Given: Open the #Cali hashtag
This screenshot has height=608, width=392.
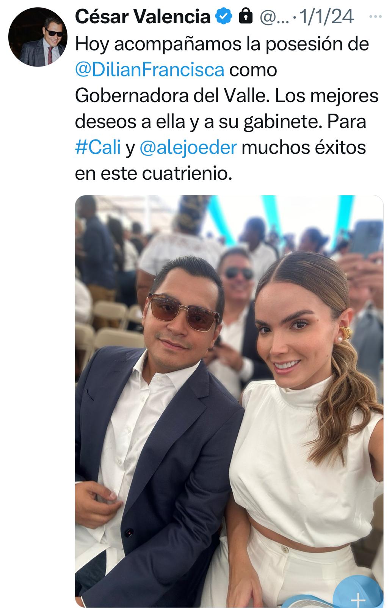Looking at the screenshot, I should coord(98,147).
